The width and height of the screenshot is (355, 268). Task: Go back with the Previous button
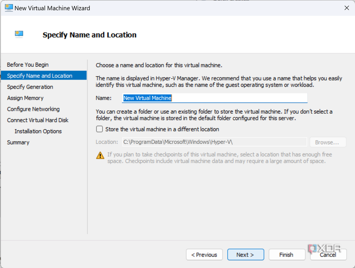point(204,255)
